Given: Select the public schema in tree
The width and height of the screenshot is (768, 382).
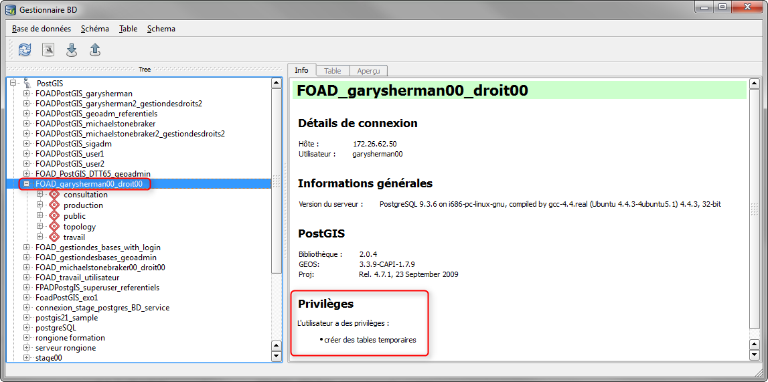Looking at the screenshot, I should [74, 216].
